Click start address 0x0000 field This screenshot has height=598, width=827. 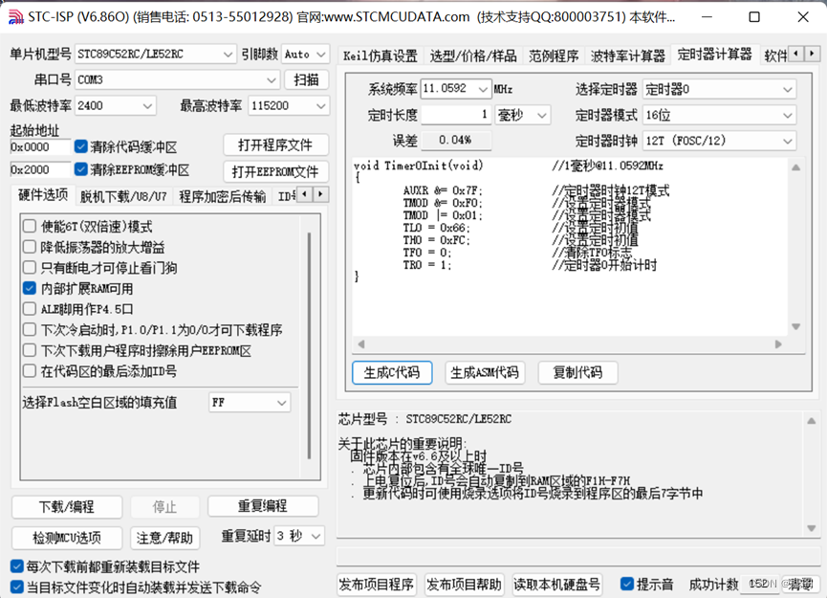(x=40, y=146)
